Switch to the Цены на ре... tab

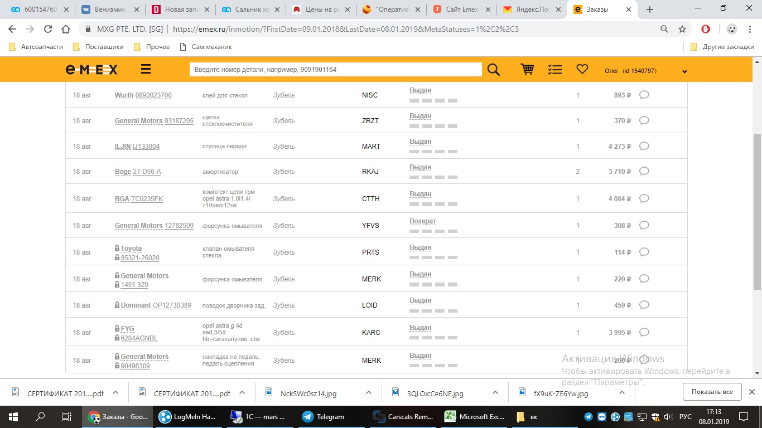321,9
